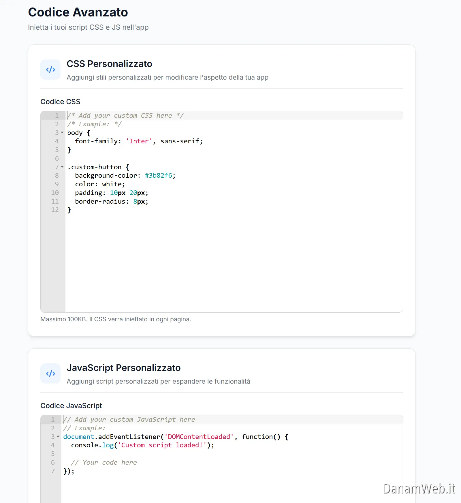
Task: Click the 'Inter' font string
Action: click(x=139, y=141)
